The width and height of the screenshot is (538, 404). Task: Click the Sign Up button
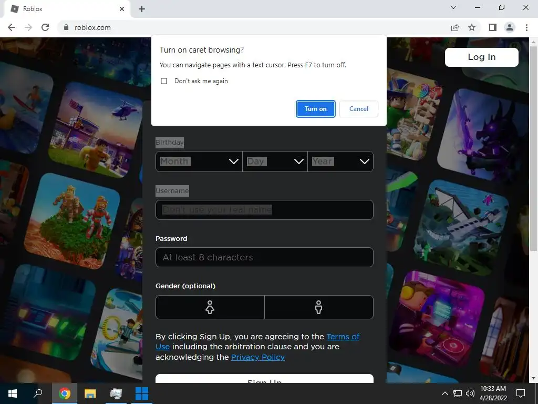tap(264, 379)
